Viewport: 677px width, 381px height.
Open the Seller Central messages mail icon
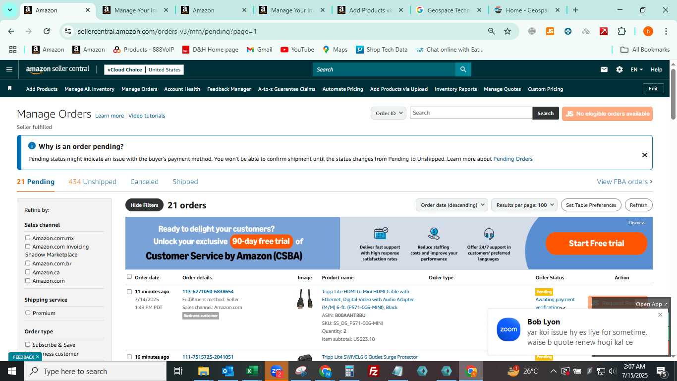[604, 69]
